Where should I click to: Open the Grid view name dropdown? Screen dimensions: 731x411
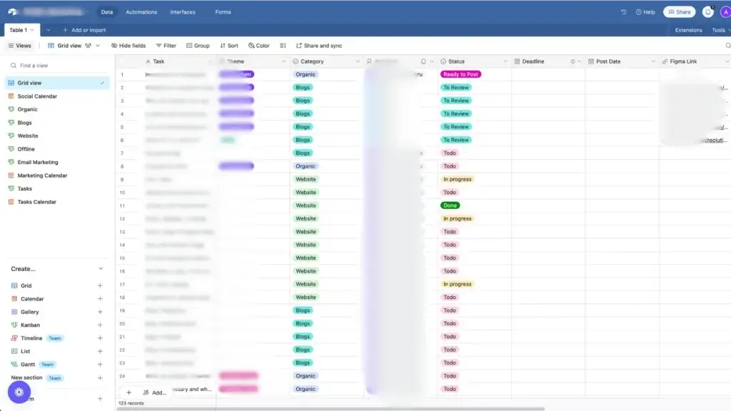pyautogui.click(x=98, y=46)
